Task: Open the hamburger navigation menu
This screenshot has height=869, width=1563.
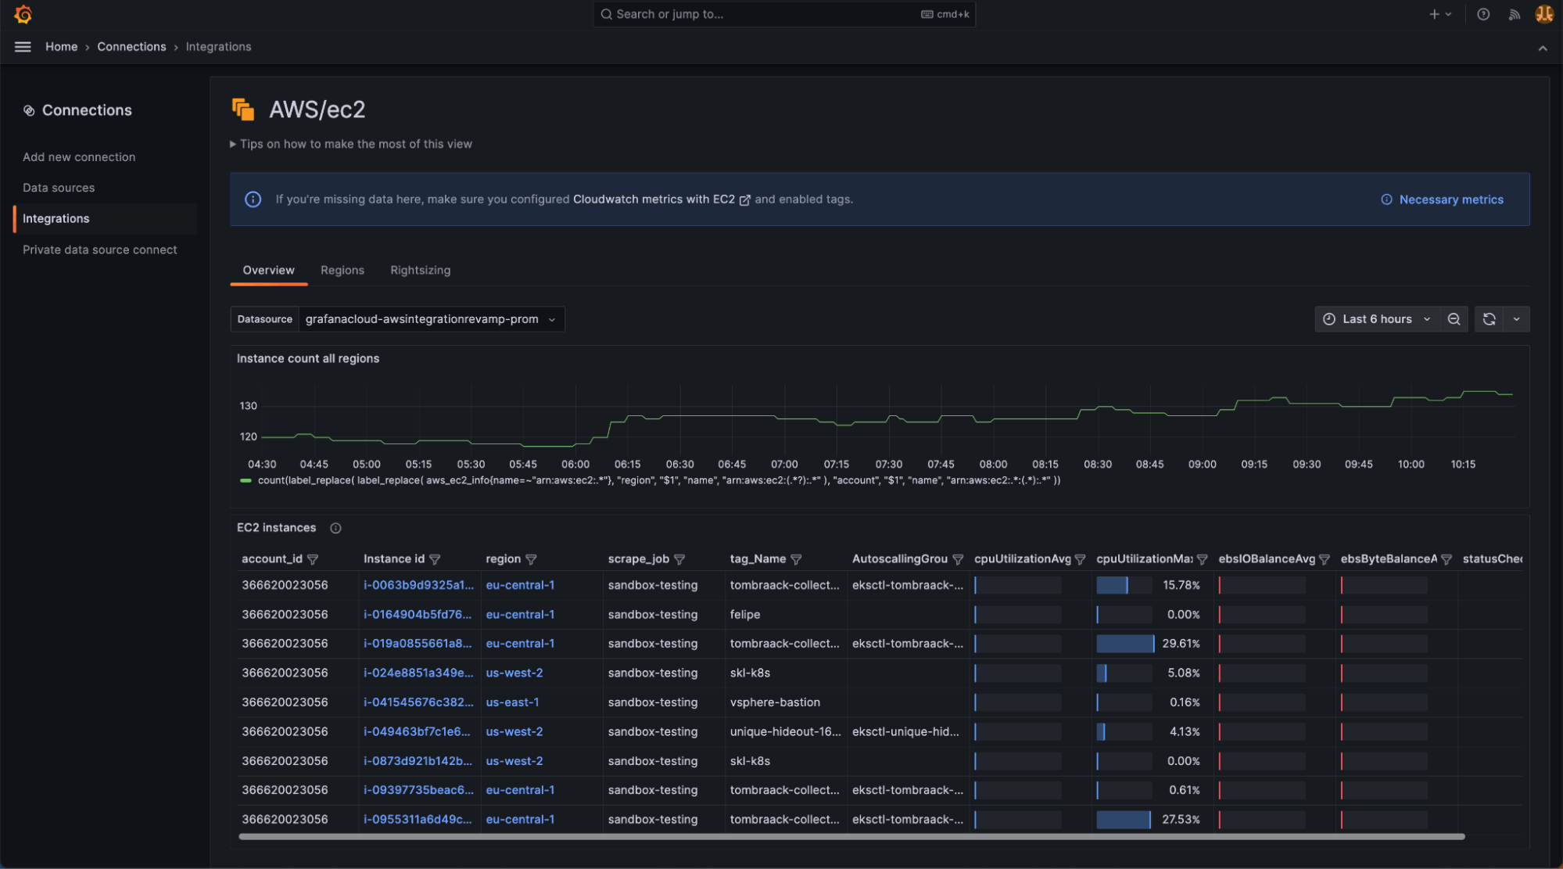Action: (x=23, y=47)
